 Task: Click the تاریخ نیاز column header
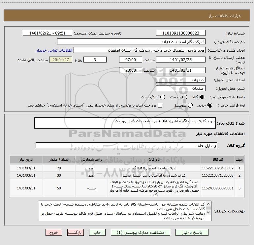26,159
